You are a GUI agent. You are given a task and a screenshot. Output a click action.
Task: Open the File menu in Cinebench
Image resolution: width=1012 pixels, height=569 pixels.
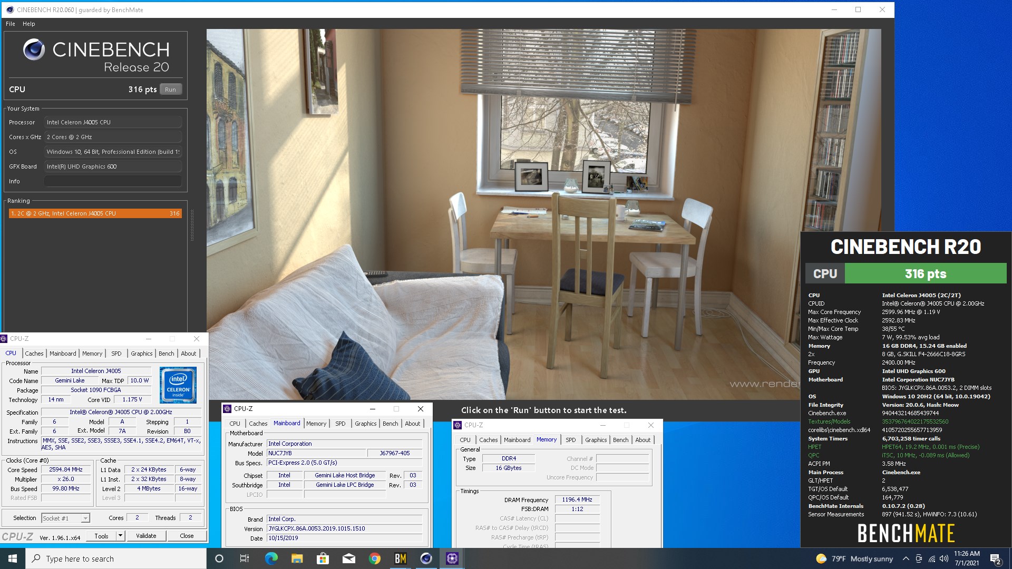[x=11, y=24]
